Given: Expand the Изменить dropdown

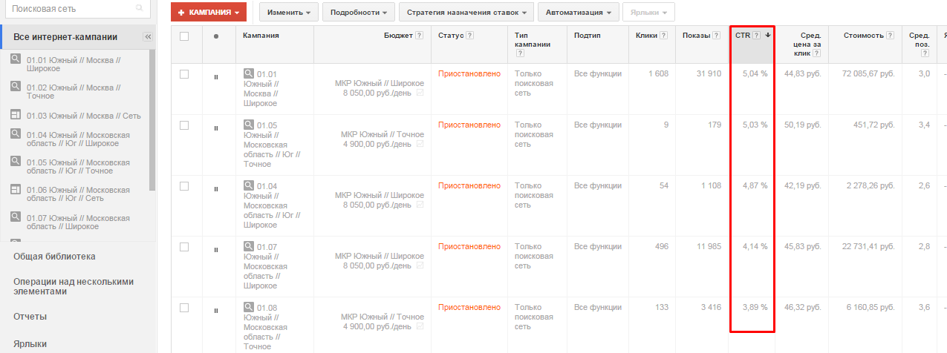Looking at the screenshot, I should pyautogui.click(x=289, y=13).
